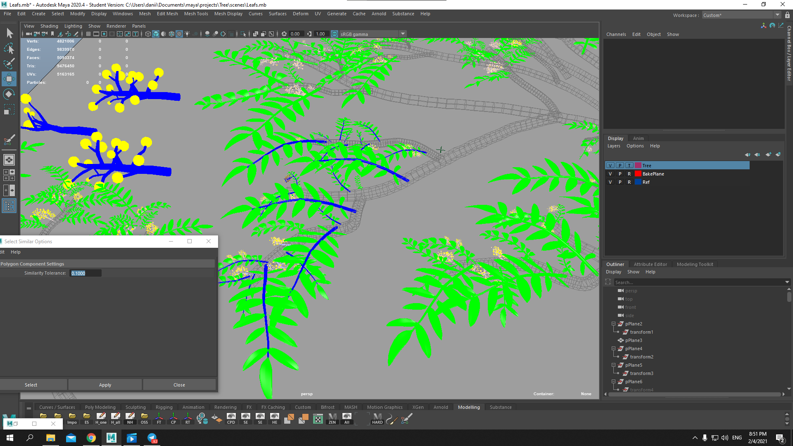This screenshot has width=793, height=446.
Task: Toggle color management ON button
Action: [x=335, y=34]
